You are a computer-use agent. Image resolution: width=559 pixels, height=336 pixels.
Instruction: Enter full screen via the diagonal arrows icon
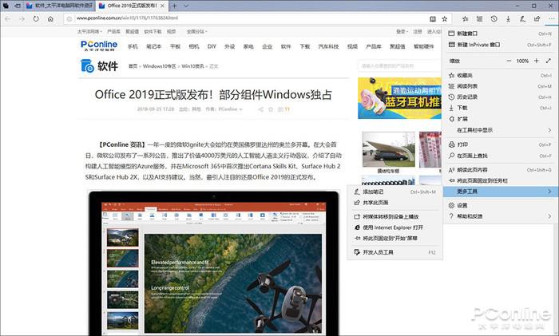tap(549, 61)
